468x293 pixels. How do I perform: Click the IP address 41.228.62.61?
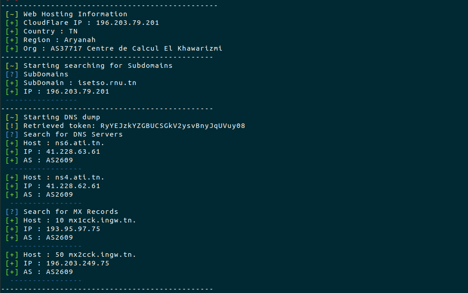coord(73,186)
